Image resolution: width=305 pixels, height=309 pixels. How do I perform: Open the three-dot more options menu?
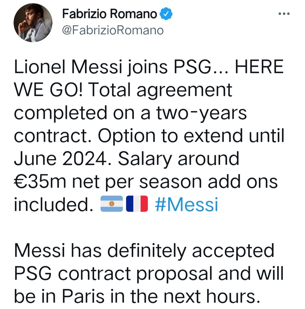[x=284, y=14]
